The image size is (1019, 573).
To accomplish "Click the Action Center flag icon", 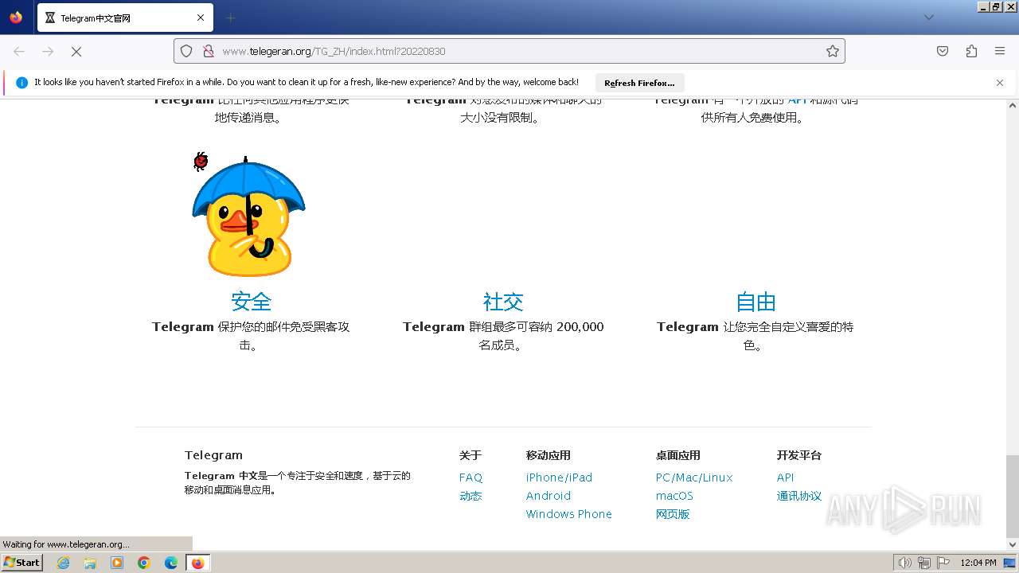I will pos(943,563).
